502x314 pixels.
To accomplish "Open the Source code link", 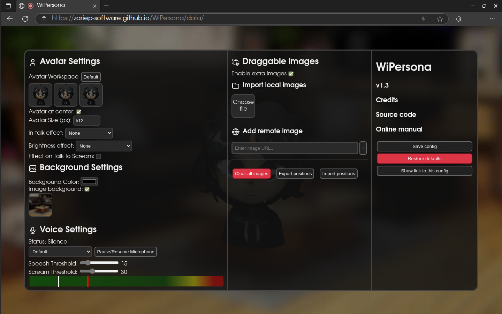I will (x=396, y=114).
